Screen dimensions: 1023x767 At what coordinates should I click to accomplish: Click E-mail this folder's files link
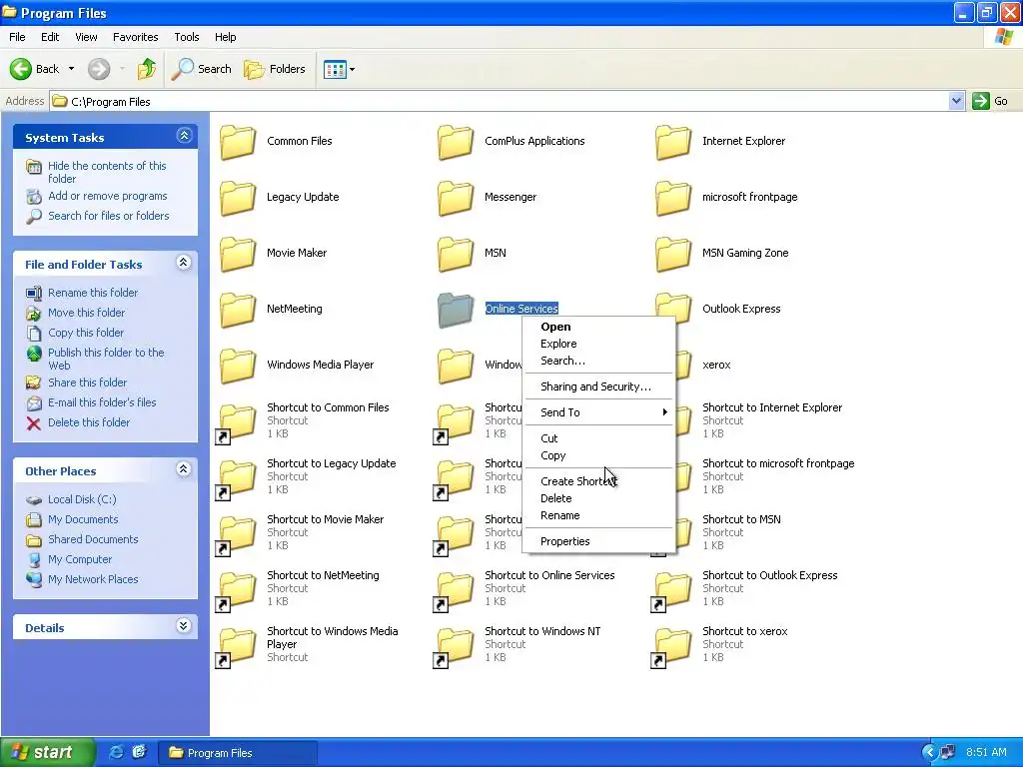(102, 402)
